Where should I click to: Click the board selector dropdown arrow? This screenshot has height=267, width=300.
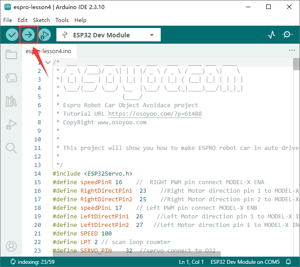pyautogui.click(x=152, y=35)
